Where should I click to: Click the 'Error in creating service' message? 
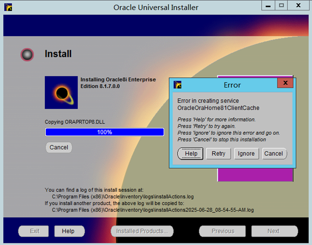[218, 104]
